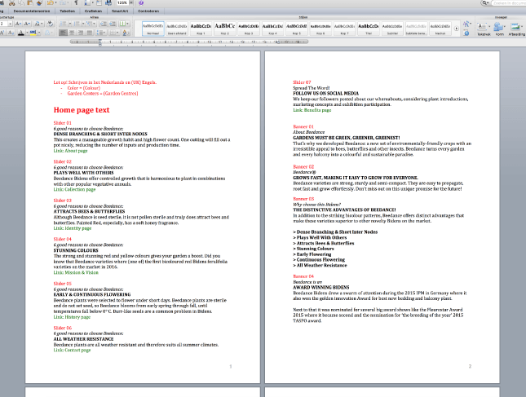Screen dimensions: 526x397
Task: Open the zoom percentage dropdown
Action: tap(131, 2)
